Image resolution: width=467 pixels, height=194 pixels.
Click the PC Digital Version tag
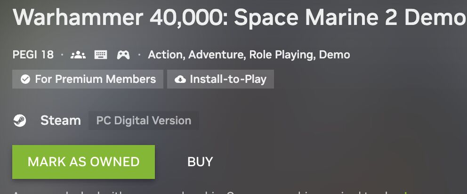pyautogui.click(x=144, y=121)
